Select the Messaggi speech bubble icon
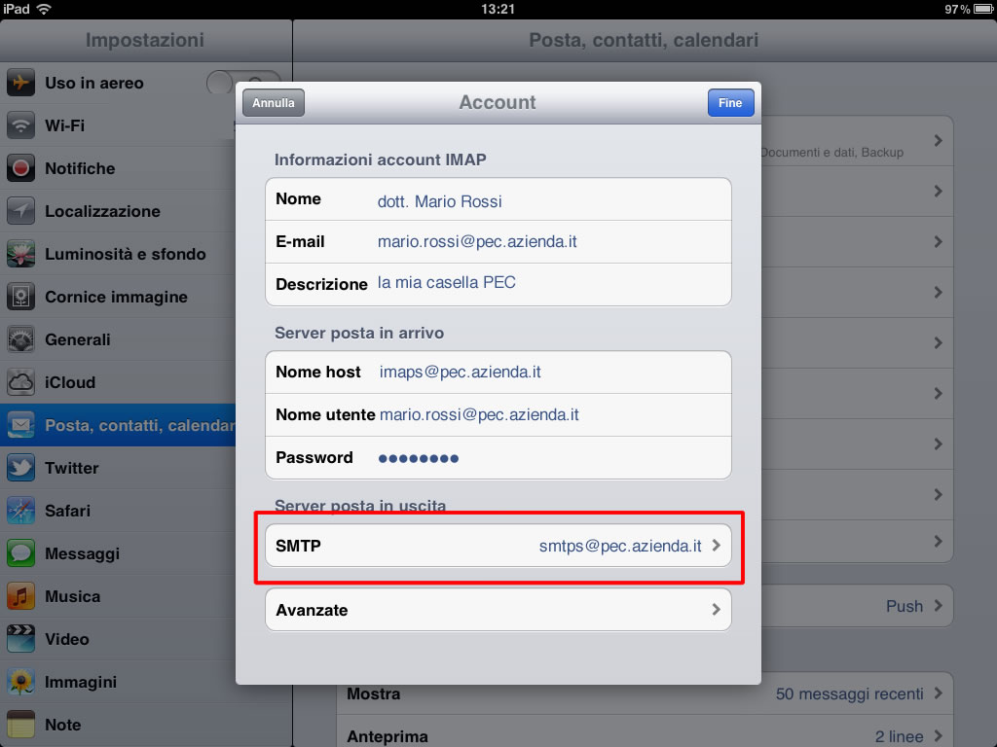Viewport: 997px width, 747px height. coord(20,553)
